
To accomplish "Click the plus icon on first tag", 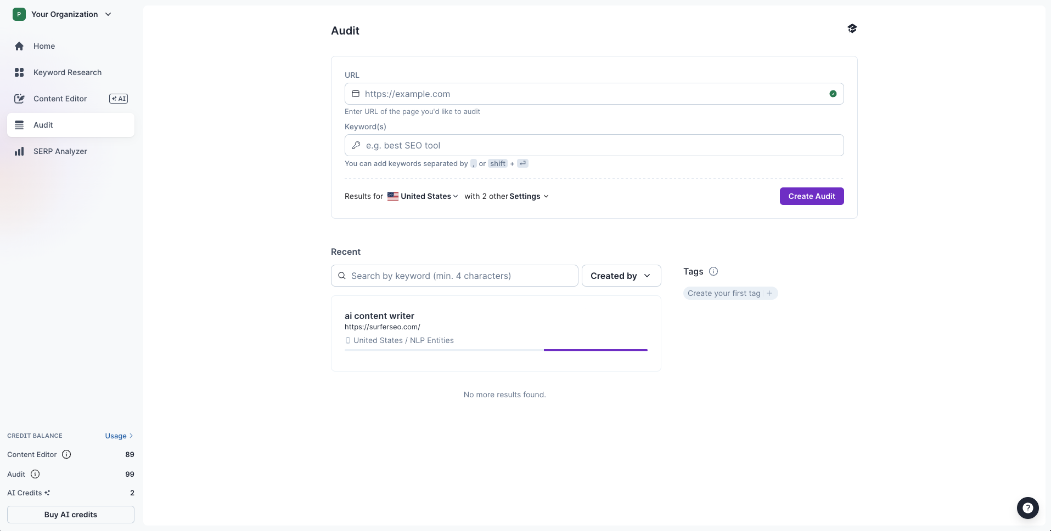I will [769, 293].
